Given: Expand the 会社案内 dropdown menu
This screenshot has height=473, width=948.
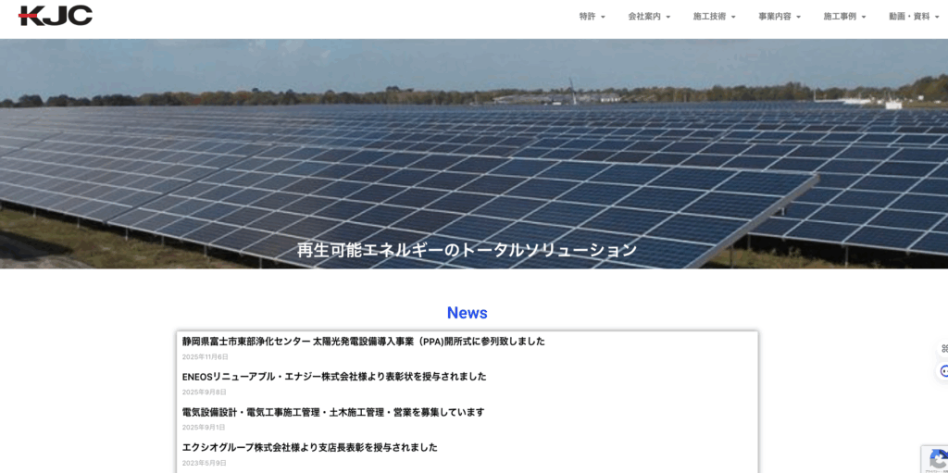Looking at the screenshot, I should click(648, 17).
